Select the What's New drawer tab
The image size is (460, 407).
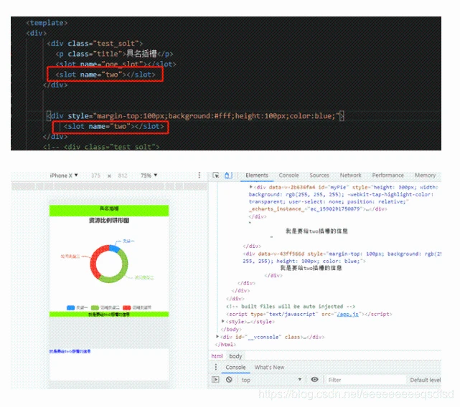[269, 368]
